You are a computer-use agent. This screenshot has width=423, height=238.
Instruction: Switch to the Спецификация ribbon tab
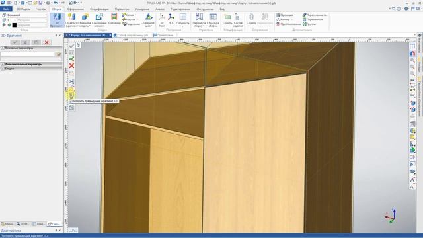[x=99, y=9]
